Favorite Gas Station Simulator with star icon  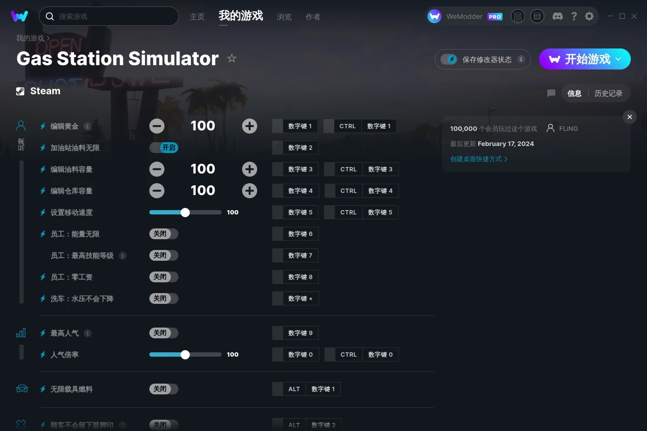(x=232, y=58)
